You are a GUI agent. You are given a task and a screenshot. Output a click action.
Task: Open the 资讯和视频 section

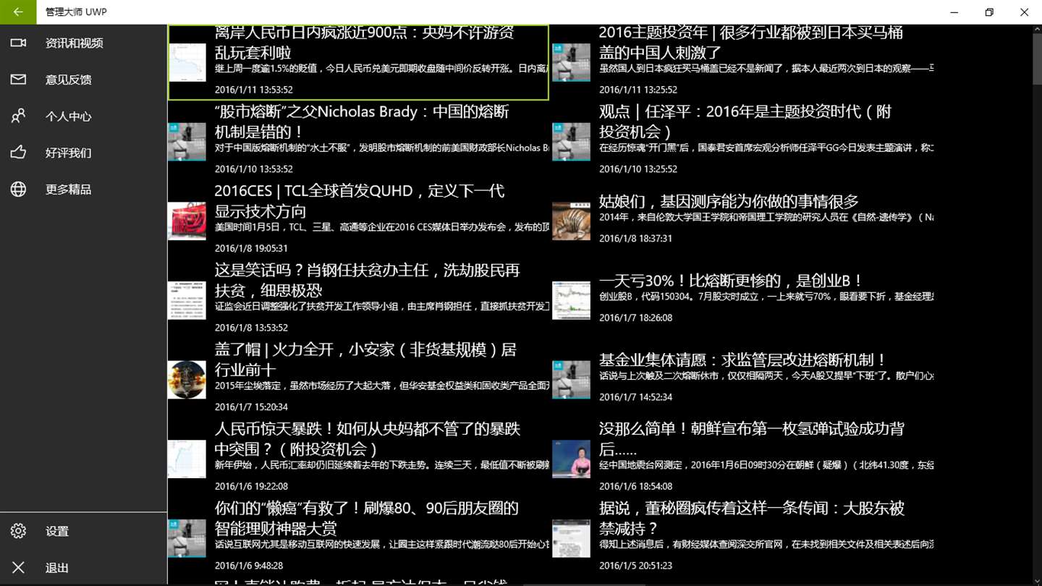point(83,43)
